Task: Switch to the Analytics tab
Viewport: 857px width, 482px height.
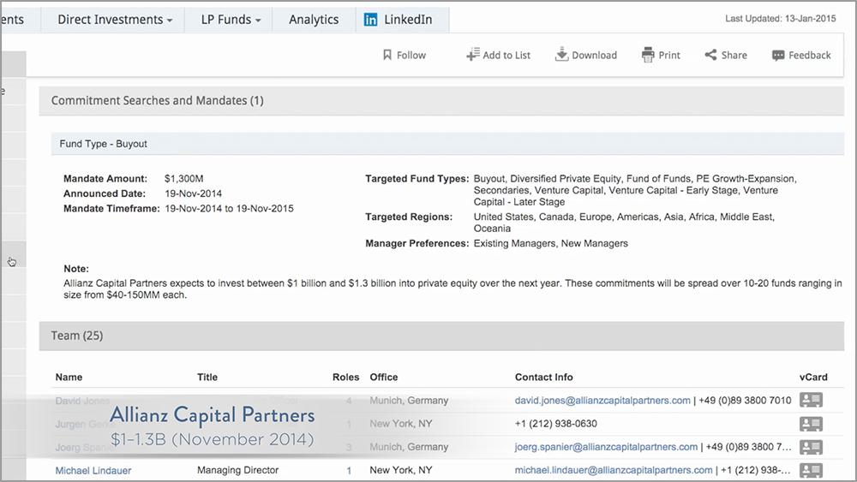Action: (x=314, y=20)
